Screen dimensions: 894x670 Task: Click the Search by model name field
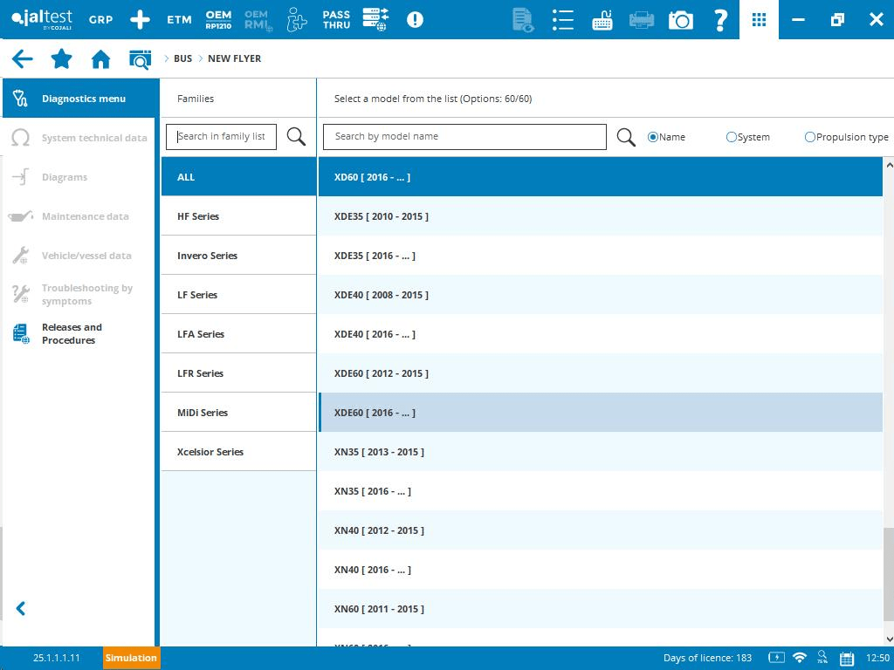point(464,137)
